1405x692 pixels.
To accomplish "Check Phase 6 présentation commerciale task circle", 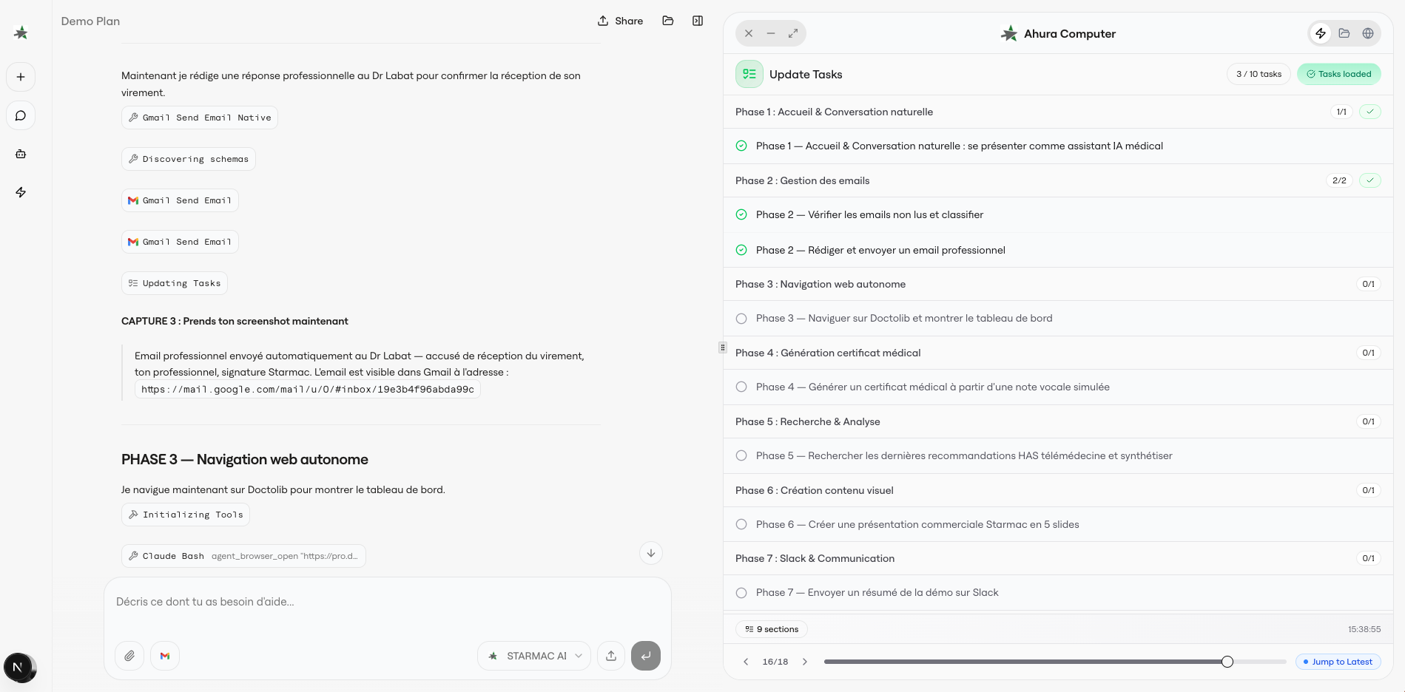I will coord(741,524).
